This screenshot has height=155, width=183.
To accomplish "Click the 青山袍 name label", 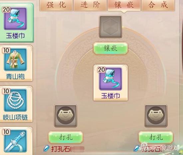I will (15, 77).
